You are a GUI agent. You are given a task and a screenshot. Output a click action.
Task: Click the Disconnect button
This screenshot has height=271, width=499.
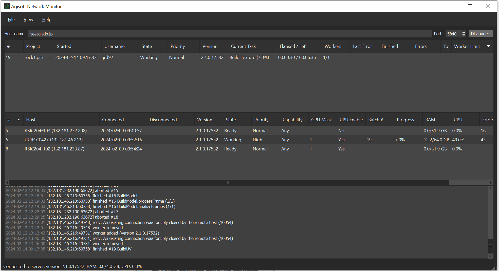[480, 34]
